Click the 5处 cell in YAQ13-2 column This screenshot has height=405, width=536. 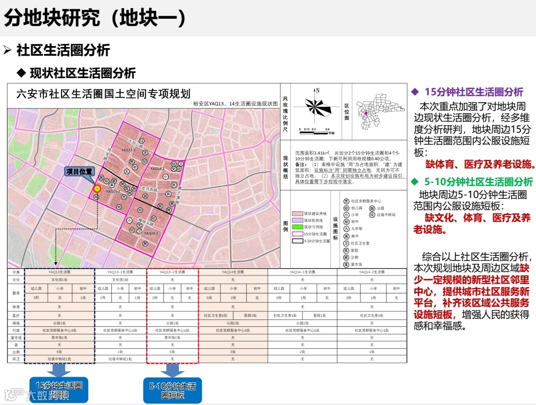(x=172, y=351)
